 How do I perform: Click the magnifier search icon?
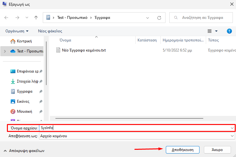point(176,18)
